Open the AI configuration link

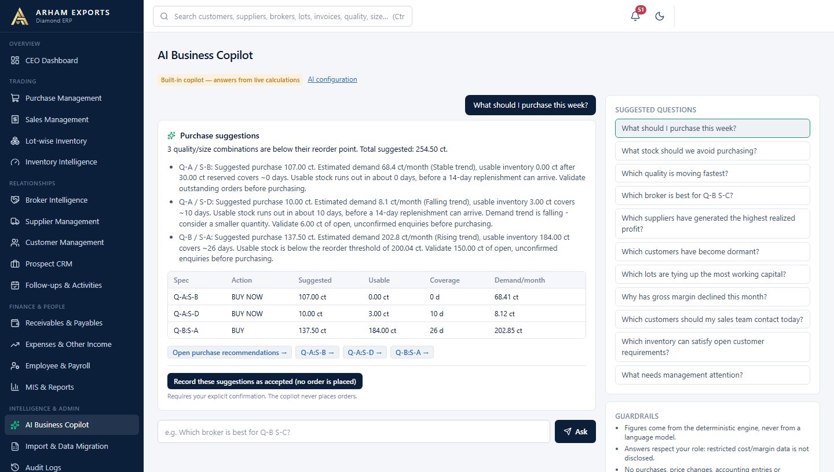(x=332, y=79)
